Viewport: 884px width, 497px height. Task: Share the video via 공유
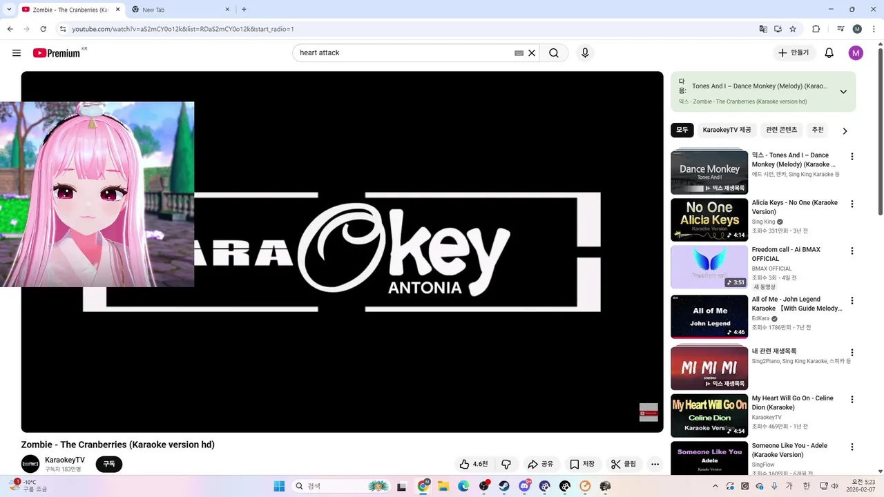(541, 464)
